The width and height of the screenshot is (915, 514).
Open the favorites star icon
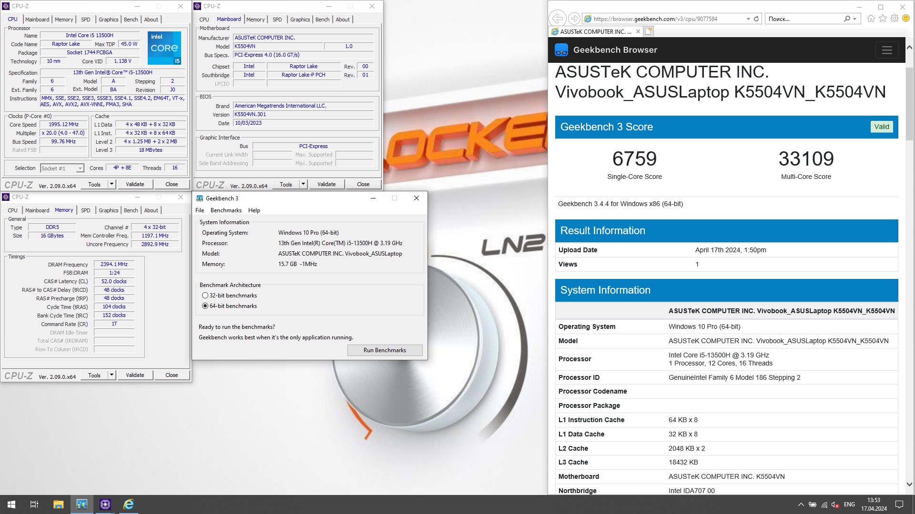[883, 19]
